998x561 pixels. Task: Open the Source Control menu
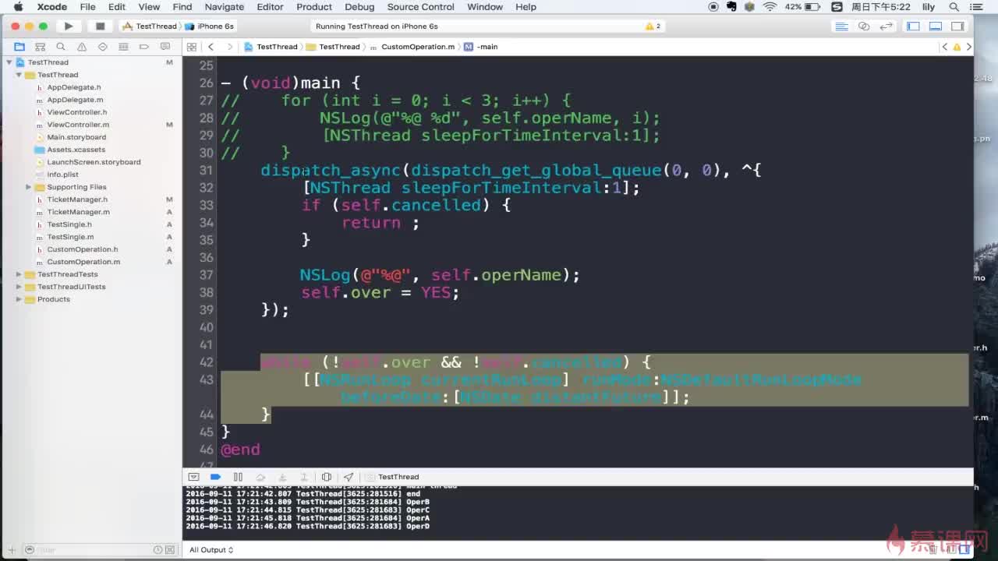pyautogui.click(x=420, y=7)
